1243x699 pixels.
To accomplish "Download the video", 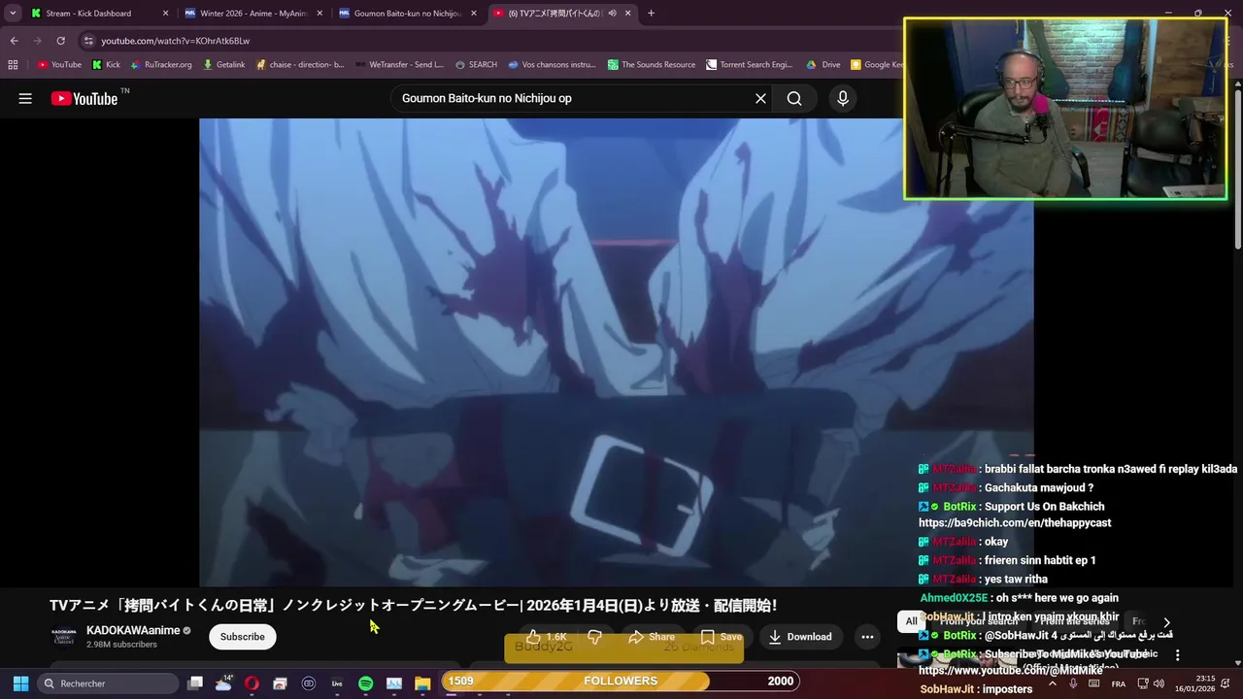I will click(x=799, y=637).
